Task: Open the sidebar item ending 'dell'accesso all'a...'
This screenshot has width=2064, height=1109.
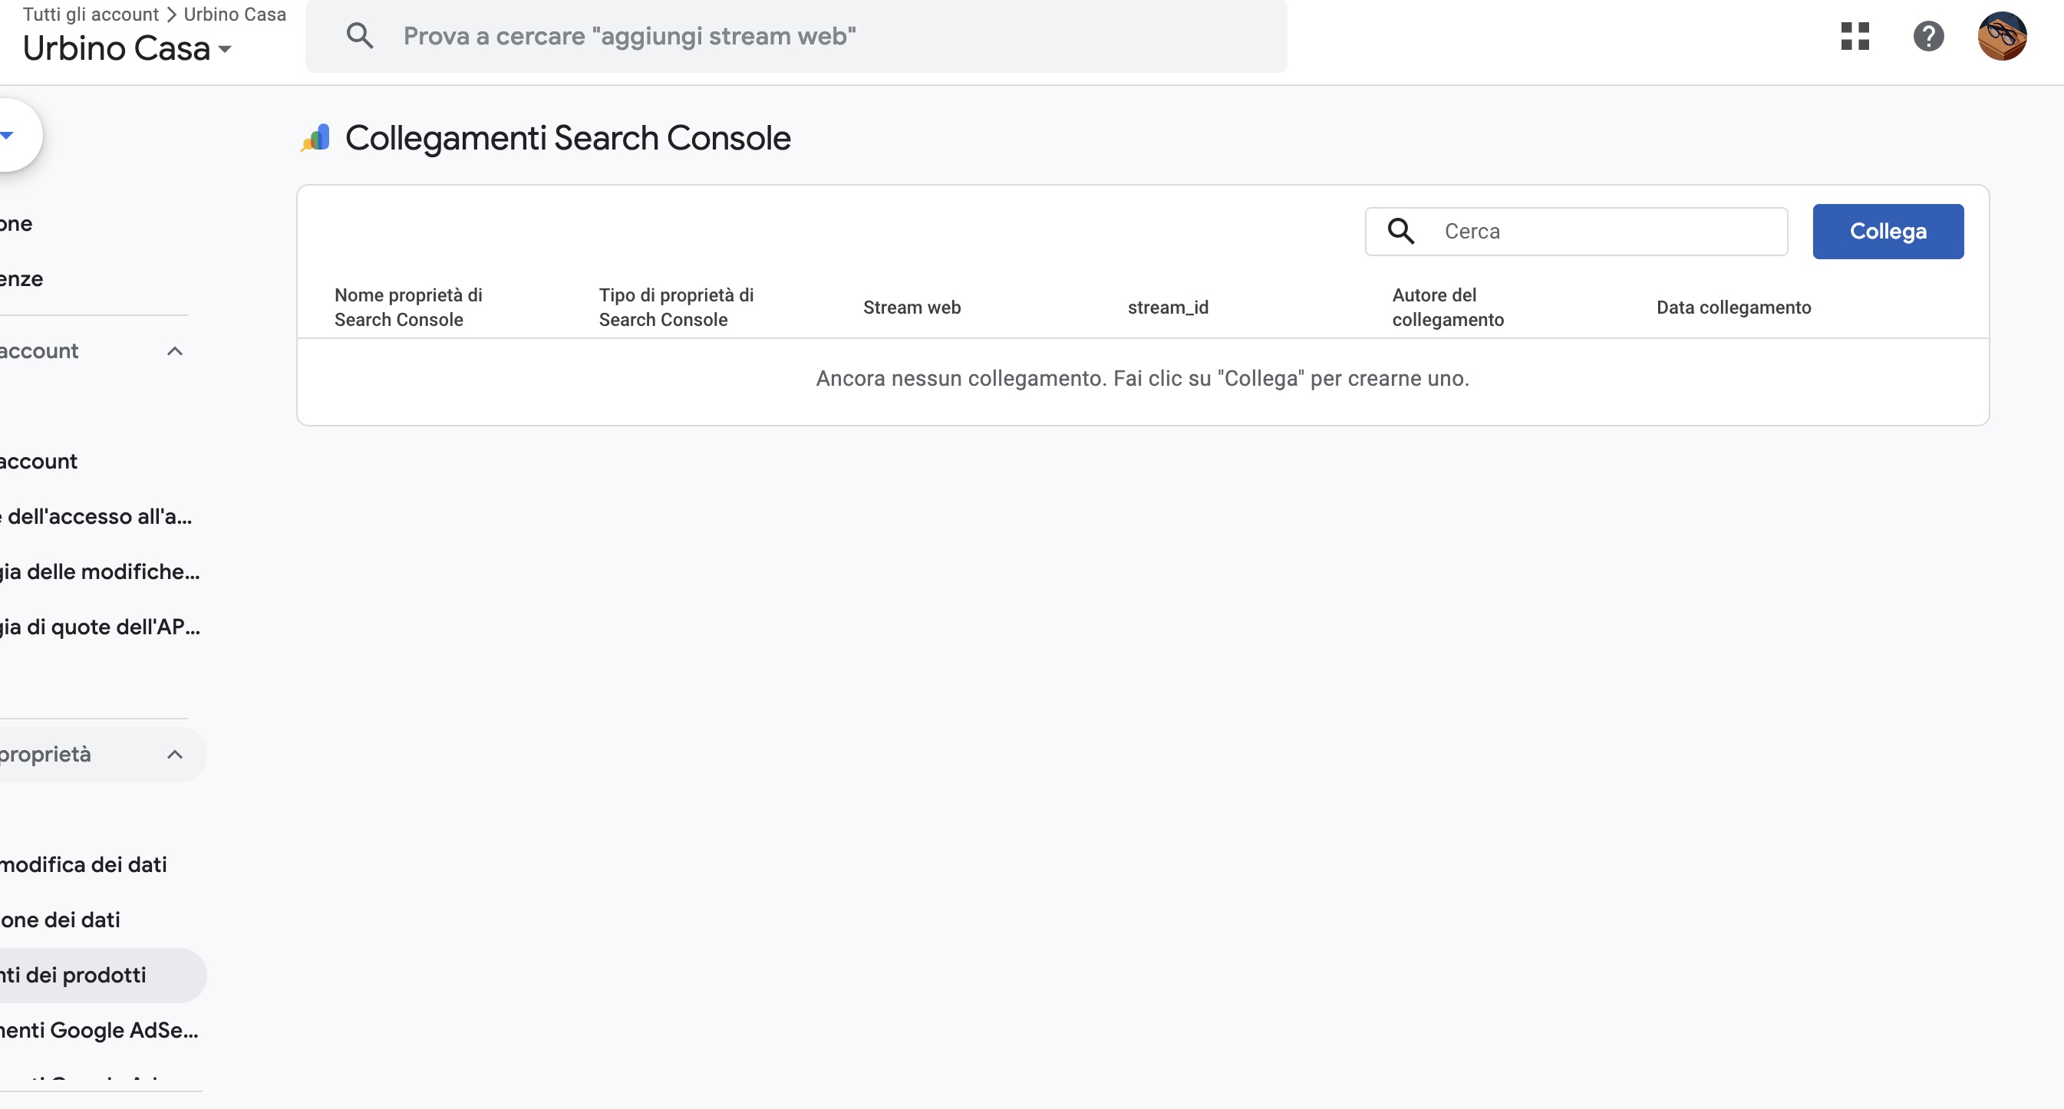Action: (96, 516)
